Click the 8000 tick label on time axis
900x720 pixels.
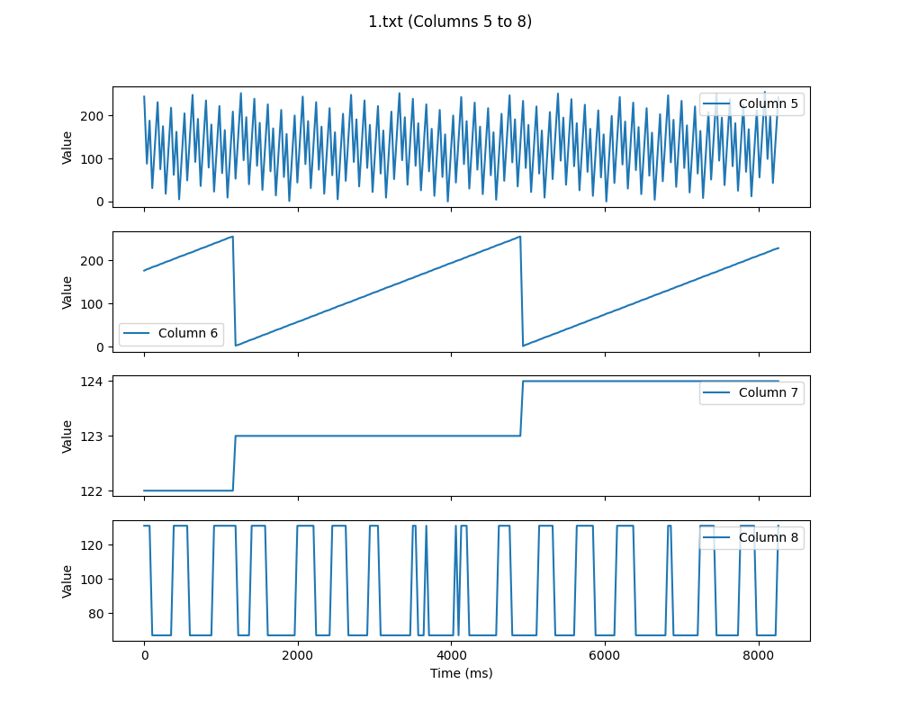click(758, 655)
